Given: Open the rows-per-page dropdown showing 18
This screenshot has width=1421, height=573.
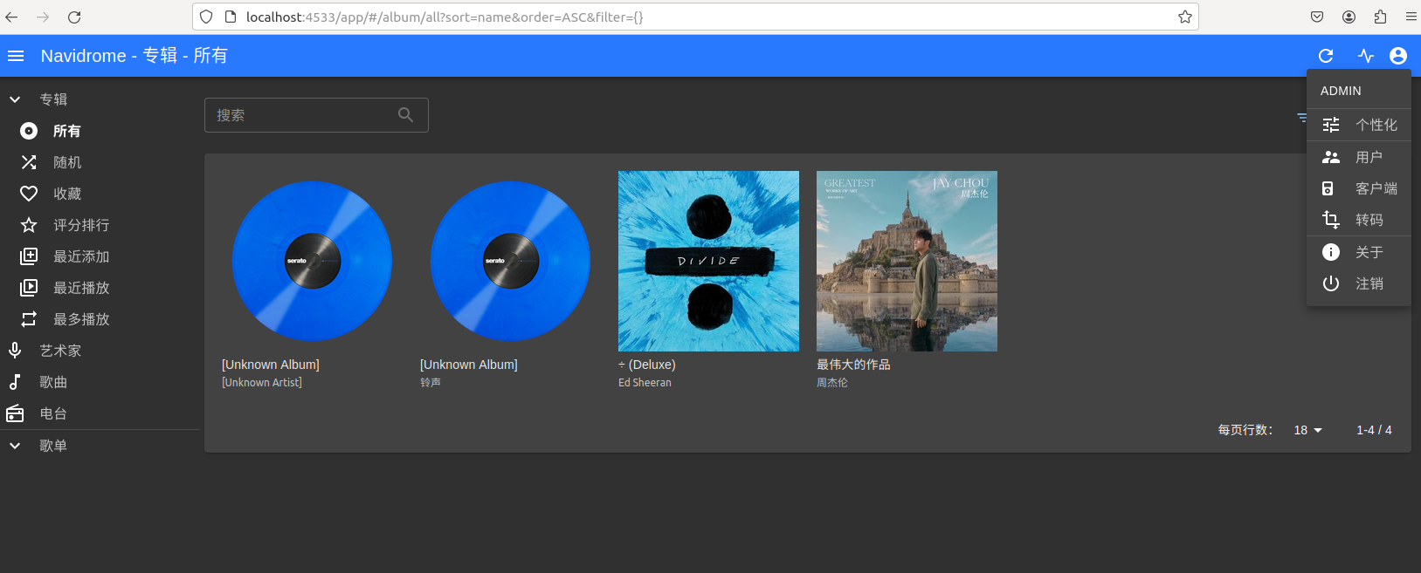Looking at the screenshot, I should (x=1307, y=430).
